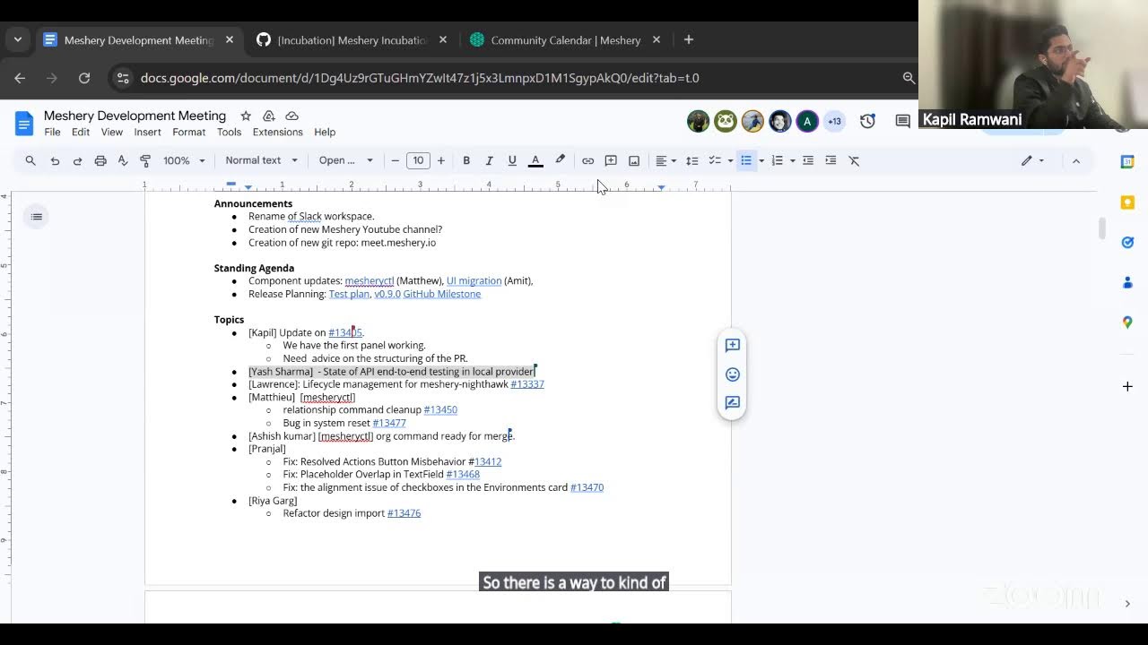The height and width of the screenshot is (645, 1148).
Task: Open the Normal text style dropdown
Action: tap(261, 160)
